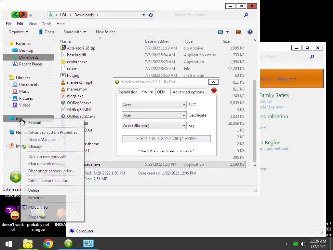Choose Device Manager from context menu
Image resolution: width=333 pixels, height=250 pixels.
point(42,140)
